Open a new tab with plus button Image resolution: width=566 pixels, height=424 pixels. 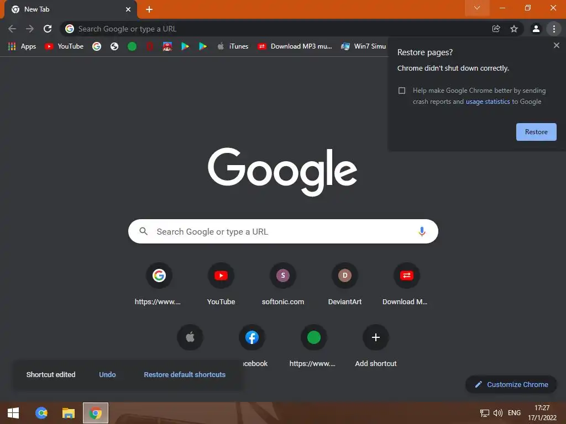click(149, 9)
